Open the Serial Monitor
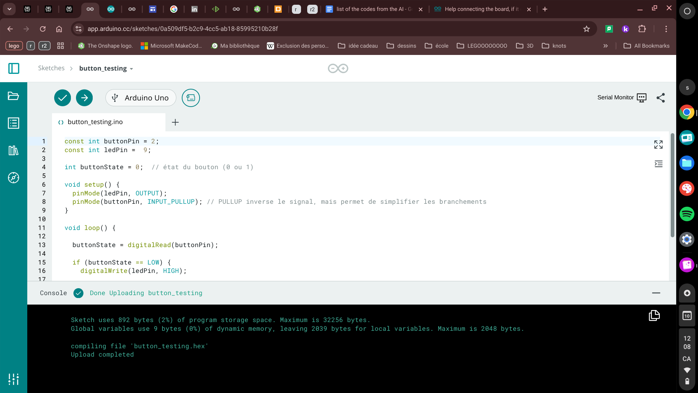 click(622, 98)
